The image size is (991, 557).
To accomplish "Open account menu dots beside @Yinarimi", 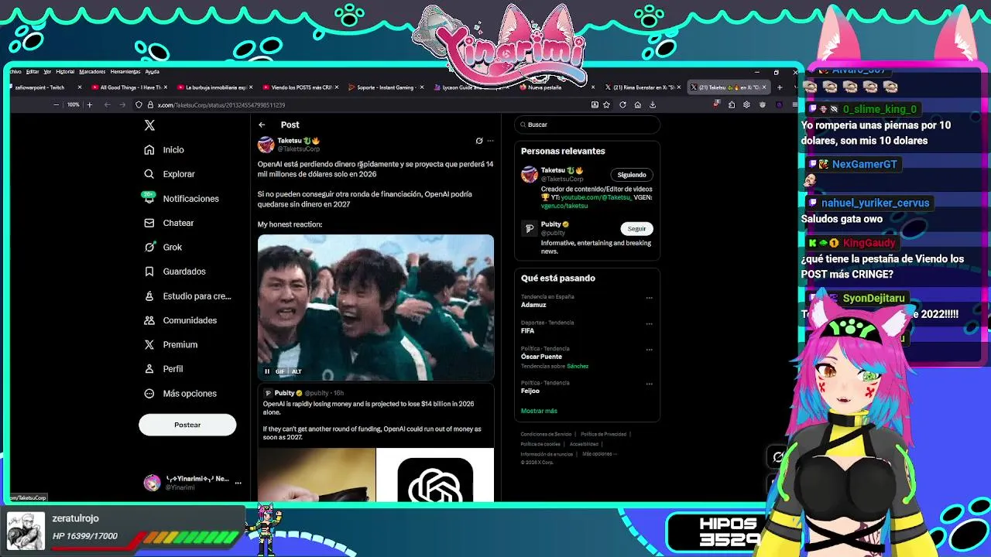I will pos(238,483).
